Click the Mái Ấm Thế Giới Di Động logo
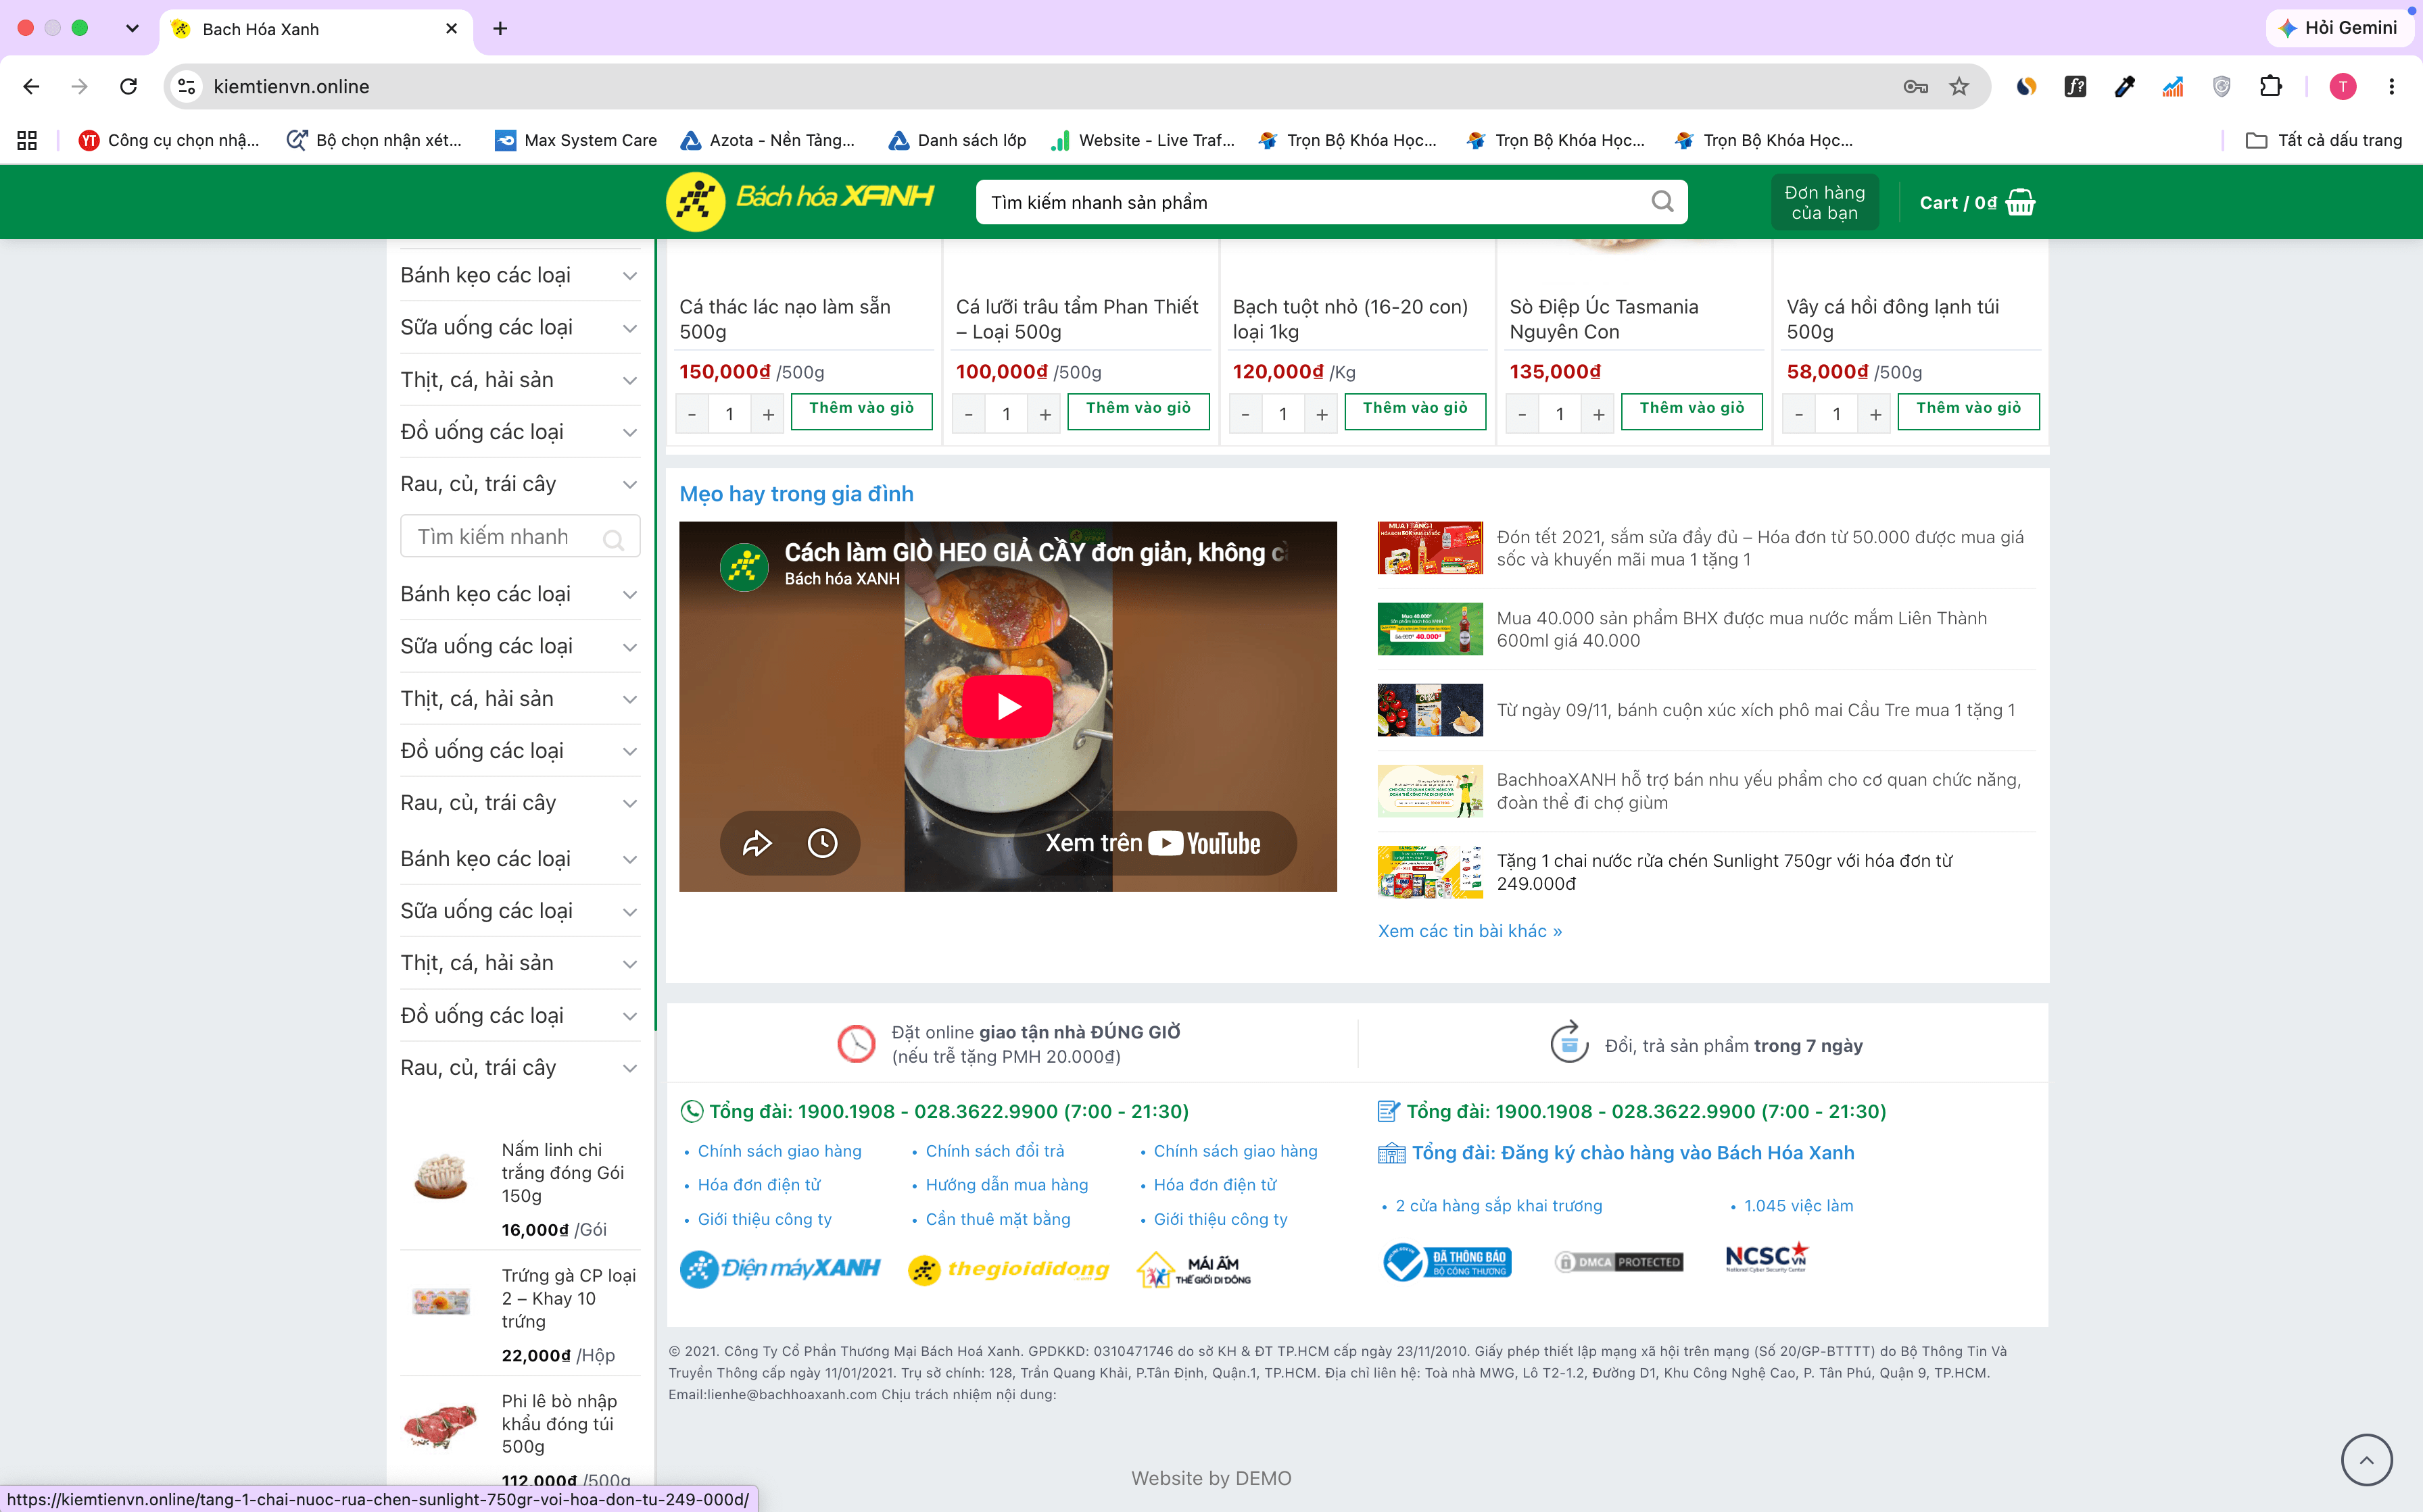The image size is (2423, 1512). pyautogui.click(x=1193, y=1269)
